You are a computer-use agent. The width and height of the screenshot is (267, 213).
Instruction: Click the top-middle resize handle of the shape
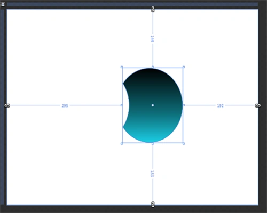[x=153, y=67]
